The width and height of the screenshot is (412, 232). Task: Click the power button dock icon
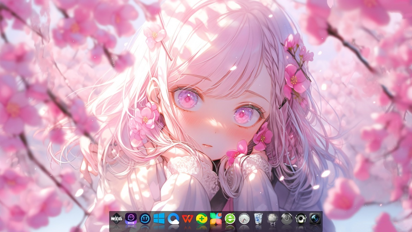pyautogui.click(x=287, y=219)
